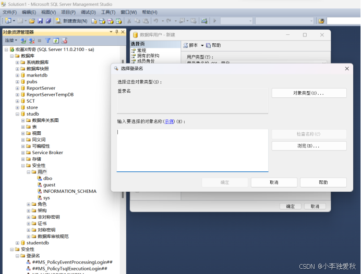Click the New Query (新建查询) toolbar button
This screenshot has height=274, width=361.
pos(71,21)
